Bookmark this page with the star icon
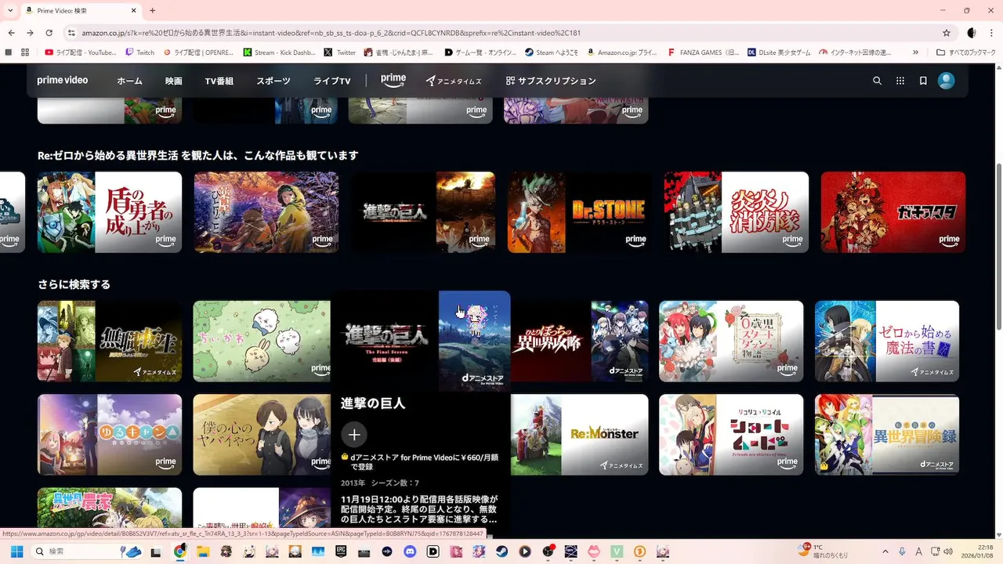Image resolution: width=1003 pixels, height=564 pixels. click(947, 33)
